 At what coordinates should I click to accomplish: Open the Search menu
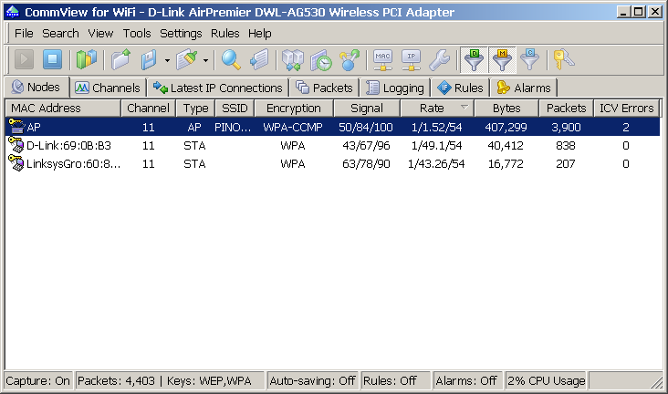(x=60, y=33)
